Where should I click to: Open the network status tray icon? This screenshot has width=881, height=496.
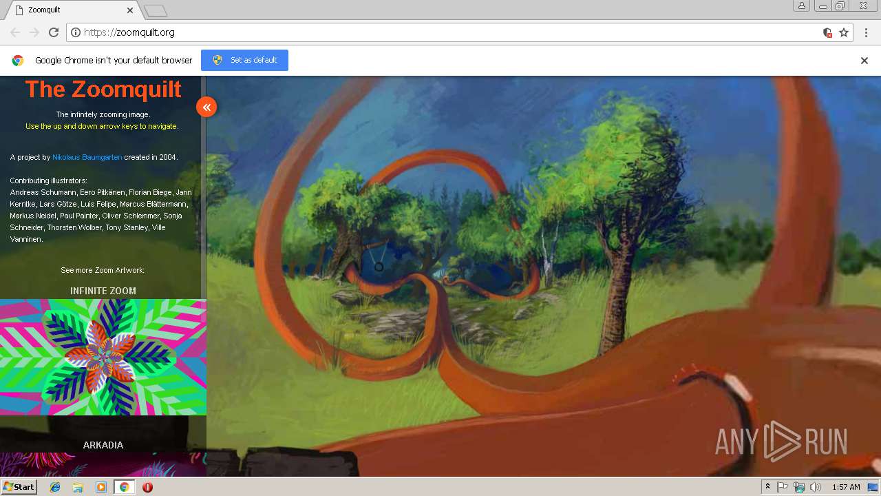(x=799, y=487)
